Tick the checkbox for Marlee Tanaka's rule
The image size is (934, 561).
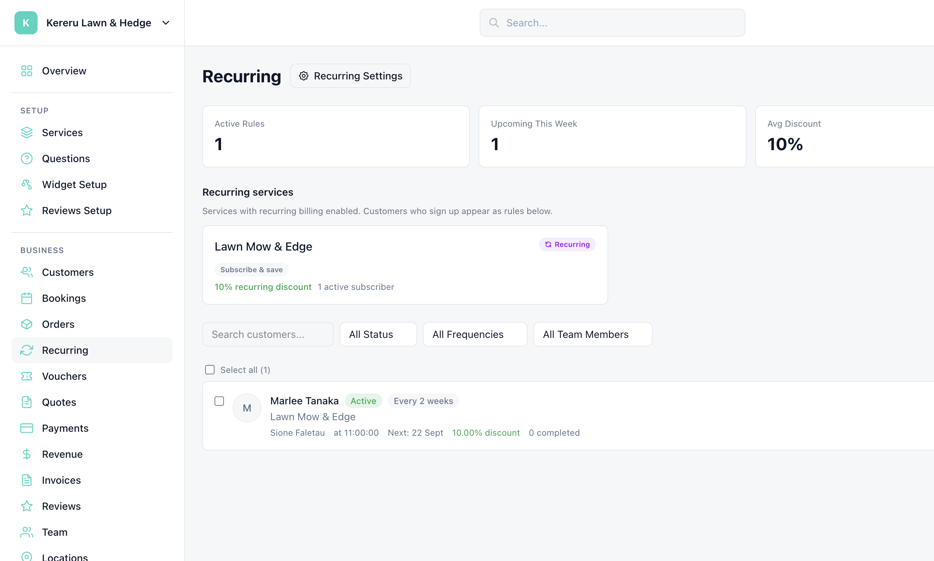click(219, 401)
